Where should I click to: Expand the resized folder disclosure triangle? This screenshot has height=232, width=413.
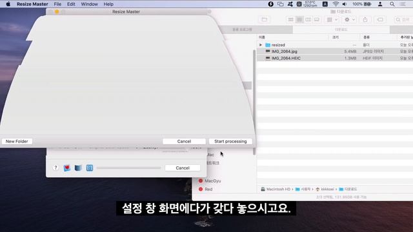click(261, 45)
